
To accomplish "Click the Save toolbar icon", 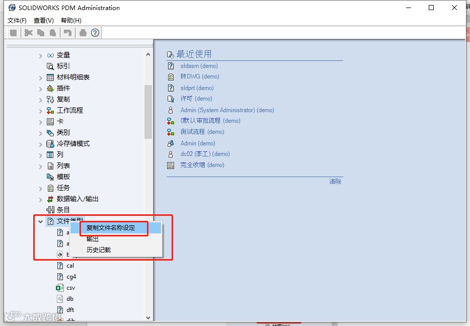I will tap(14, 33).
